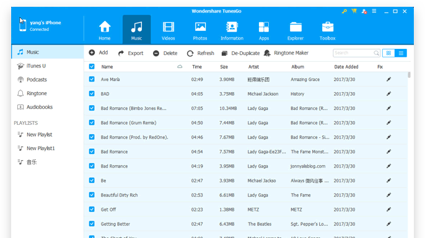Open the Home tab
Image resolution: width=425 pixels, height=238 pixels.
coord(104,30)
